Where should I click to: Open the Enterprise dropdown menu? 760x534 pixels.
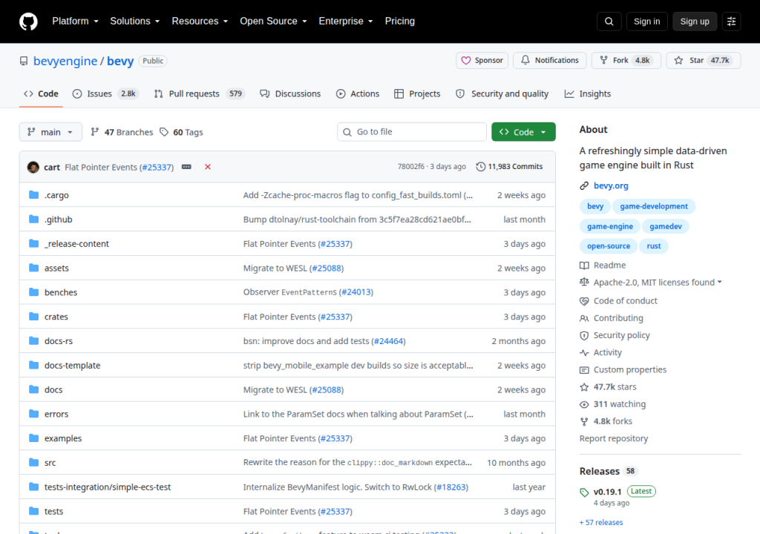(x=346, y=22)
